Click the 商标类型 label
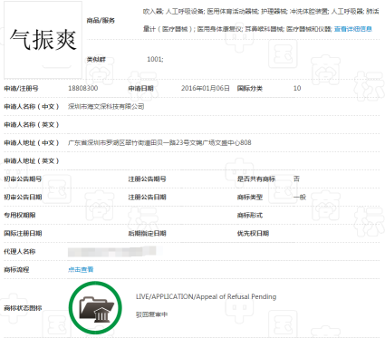Image resolution: width=385 pixels, height=338 pixels. click(x=250, y=198)
